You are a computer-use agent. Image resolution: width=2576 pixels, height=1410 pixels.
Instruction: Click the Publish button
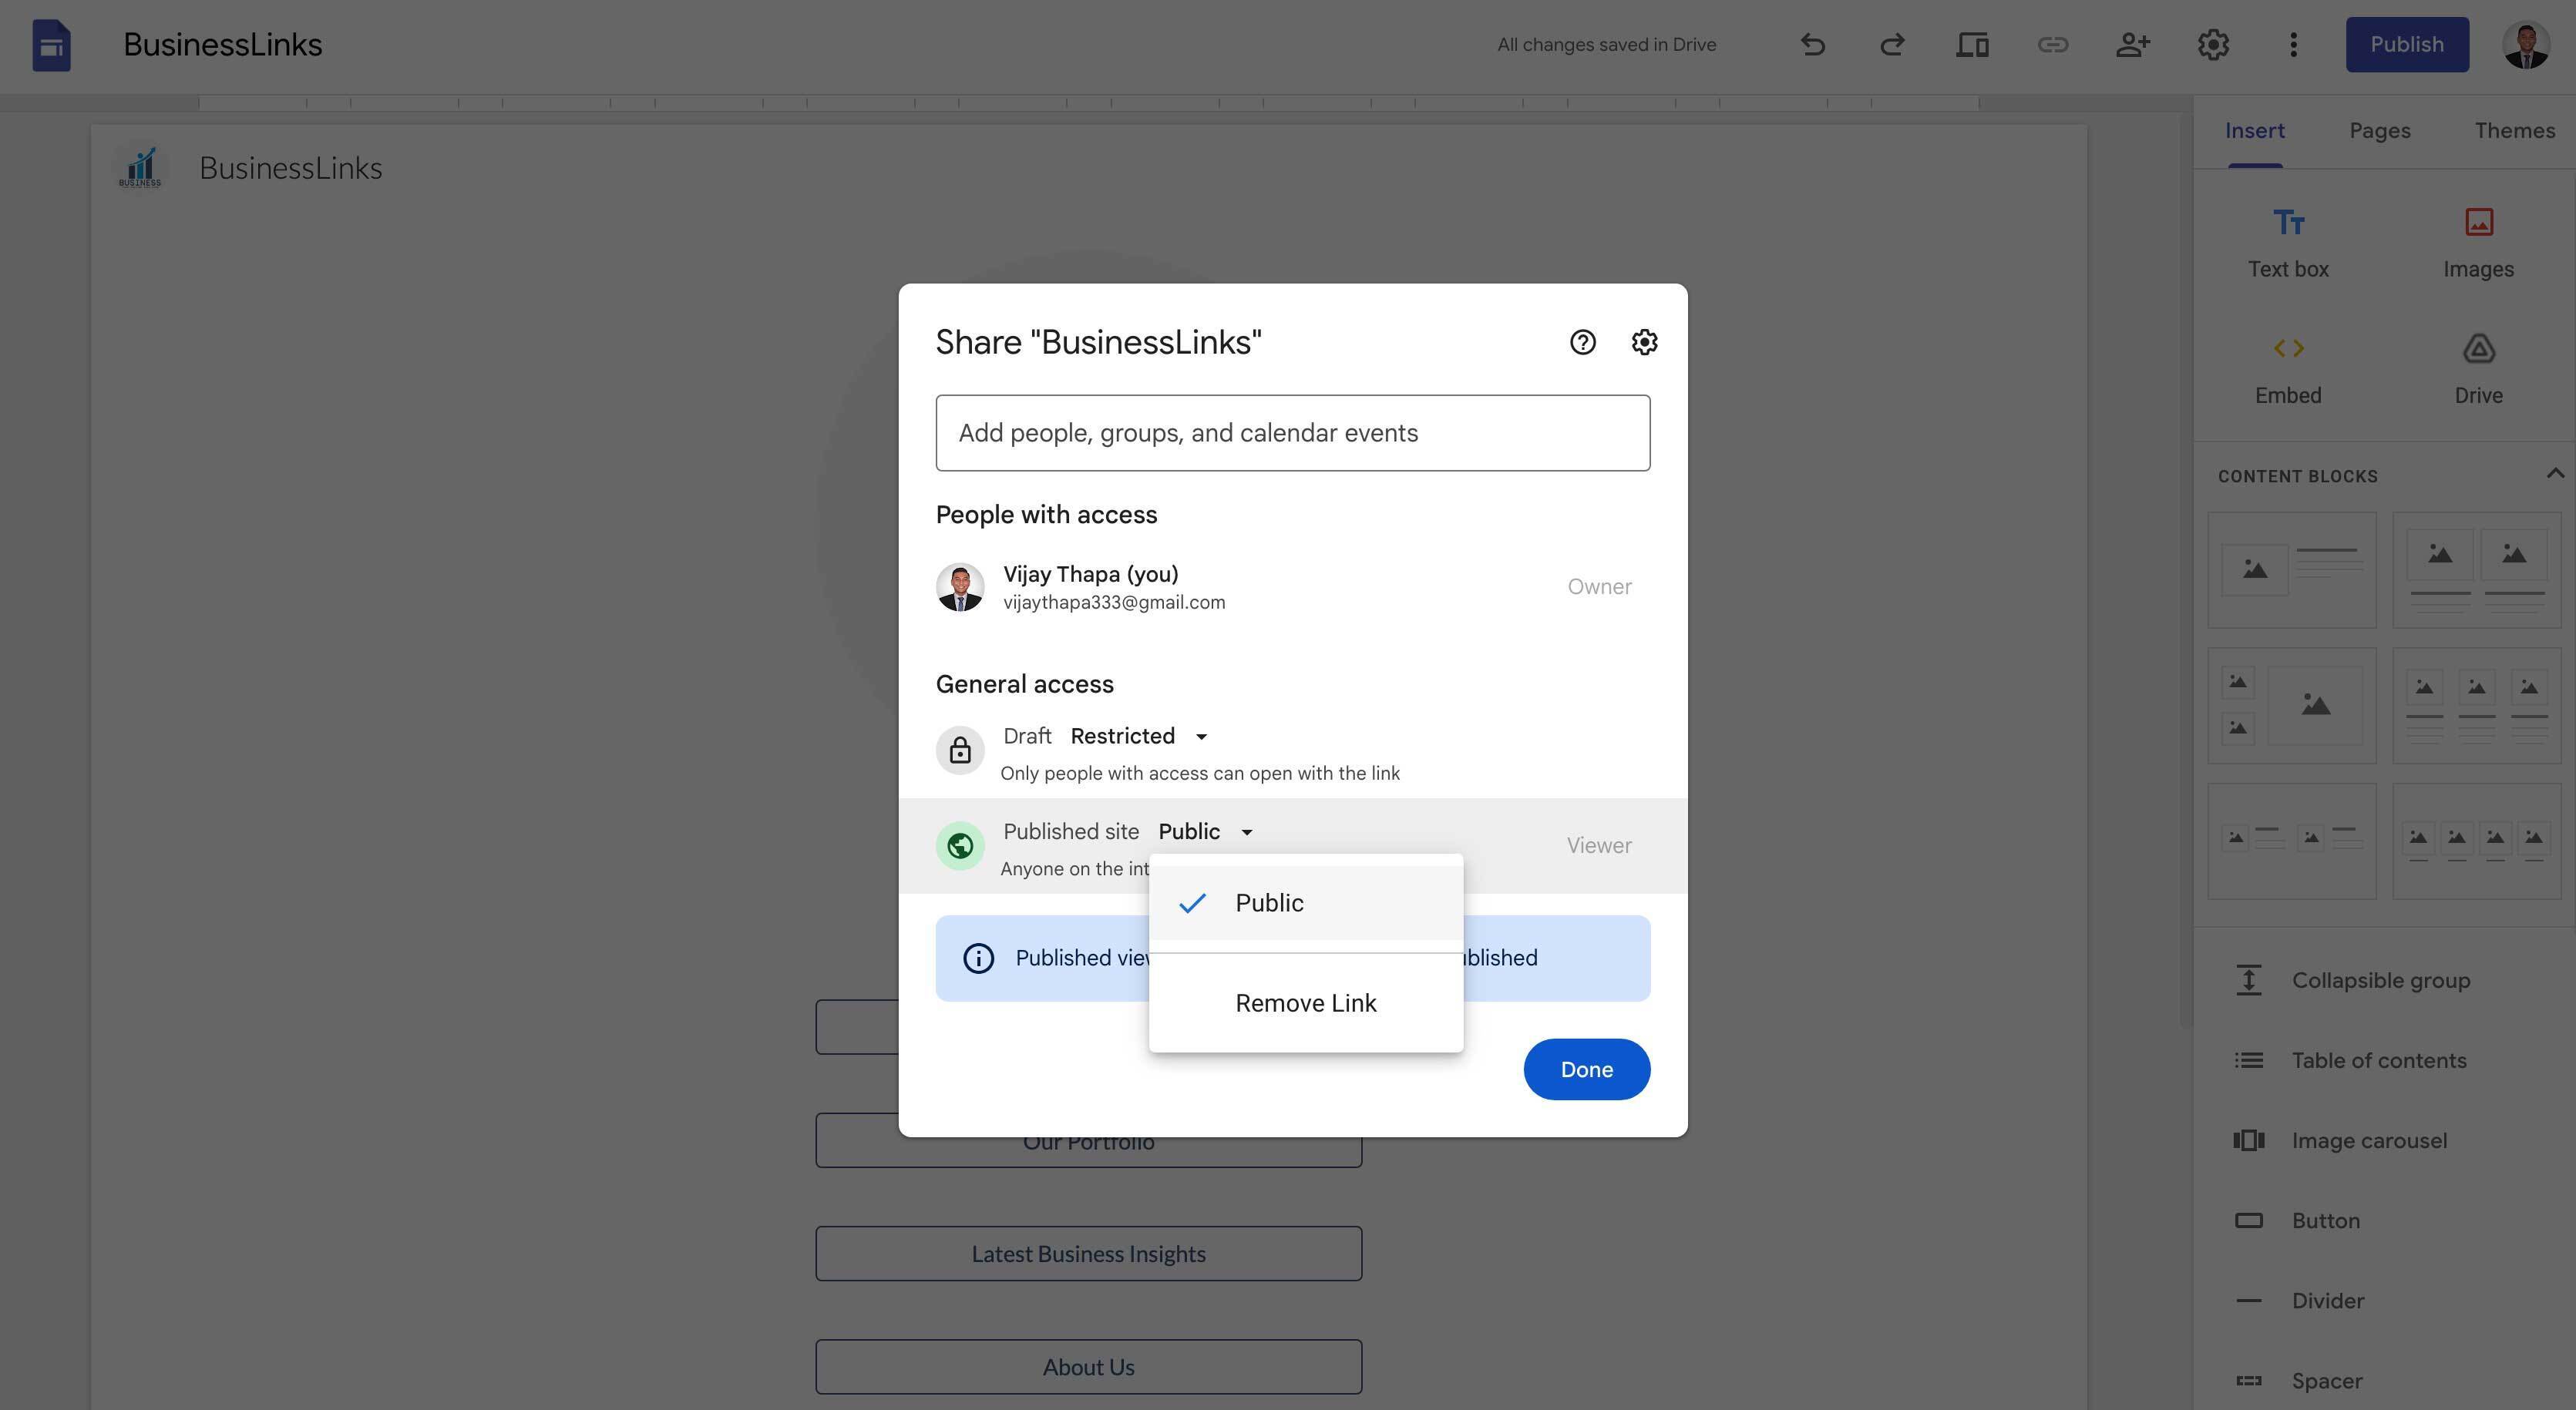(x=2406, y=44)
